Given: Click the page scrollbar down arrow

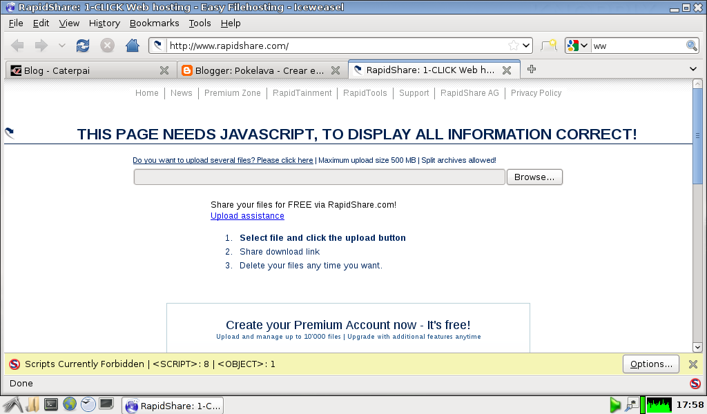Looking at the screenshot, I should 697,347.
